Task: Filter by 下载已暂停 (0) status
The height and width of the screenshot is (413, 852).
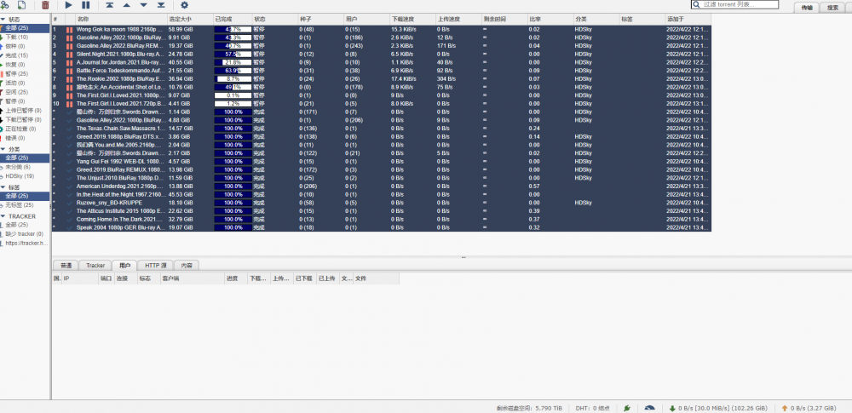Action: [25, 119]
